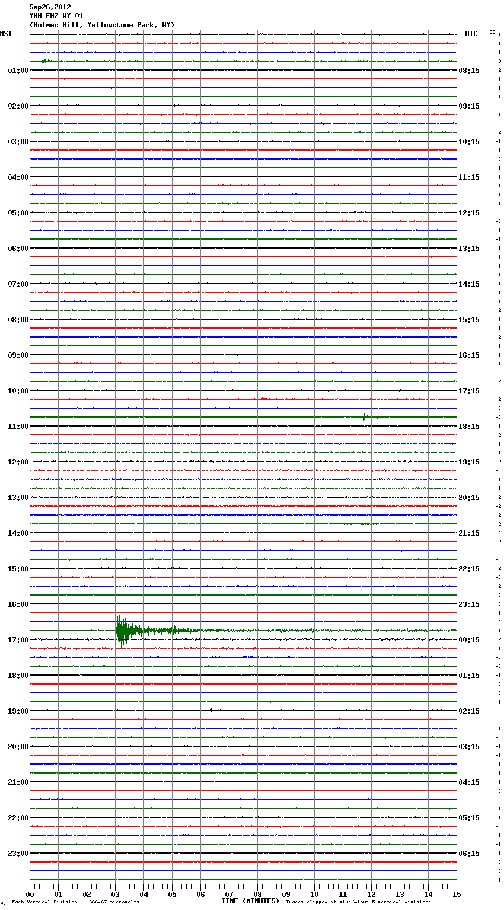Click bottom axis minute tick label 05
Viewport: 504px width, 910px height.
(172, 894)
